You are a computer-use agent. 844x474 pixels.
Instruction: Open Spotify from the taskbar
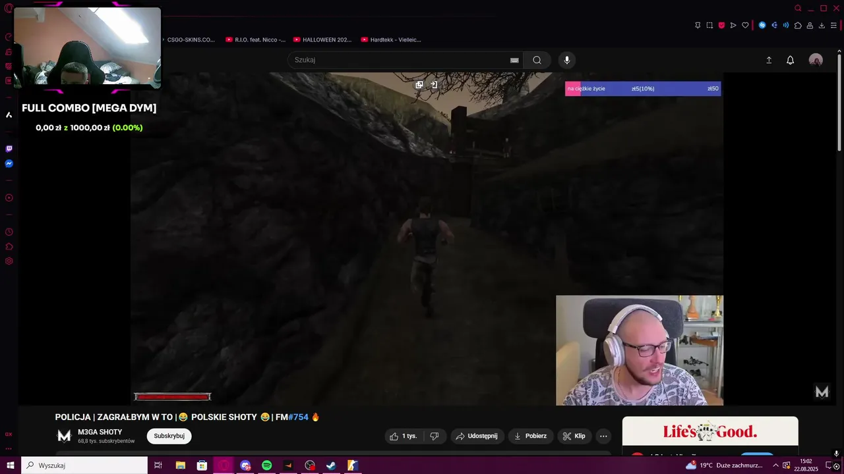(x=266, y=465)
